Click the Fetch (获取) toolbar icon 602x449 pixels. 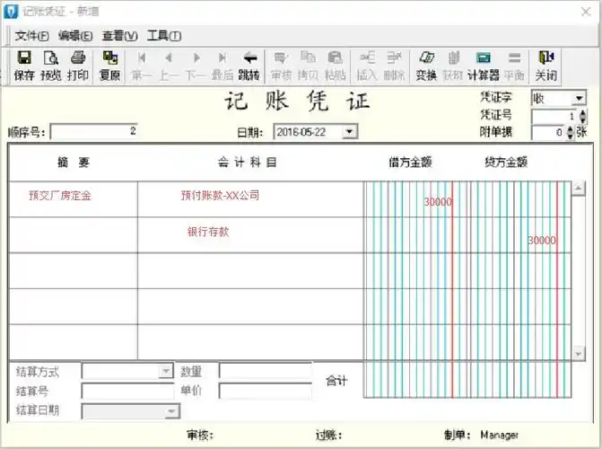tap(453, 66)
